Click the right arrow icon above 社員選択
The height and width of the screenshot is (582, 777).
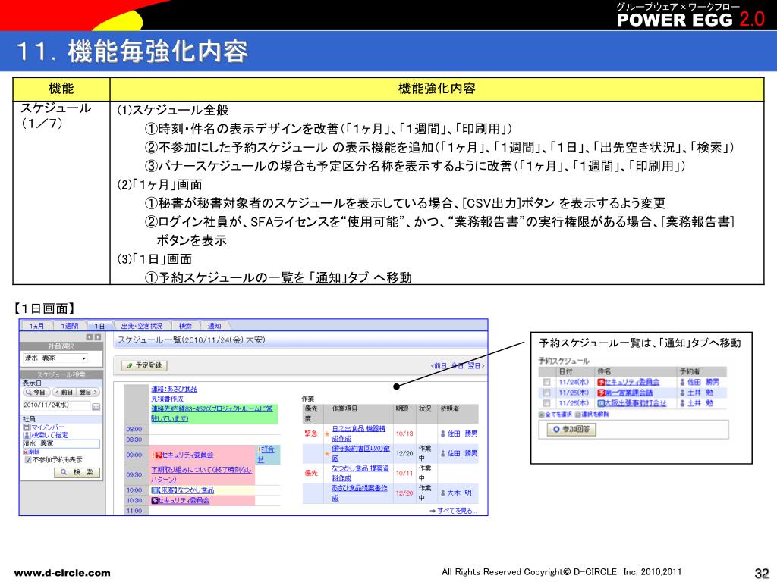[x=98, y=337]
